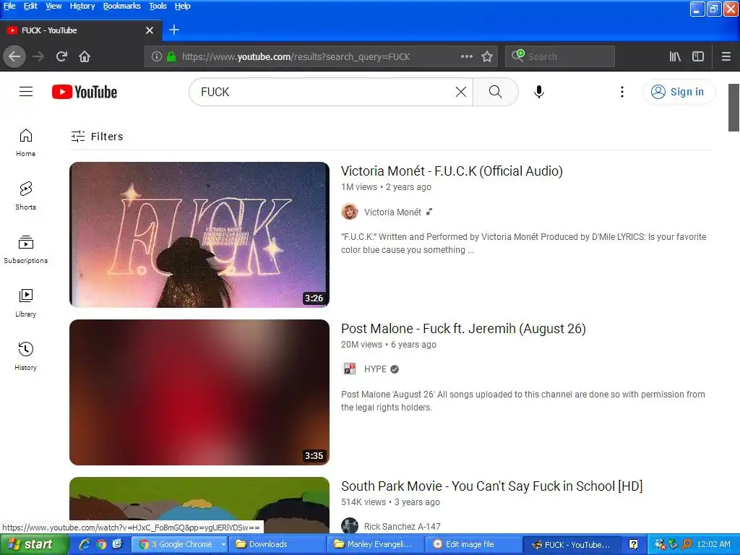Open the Bookmarks menu
This screenshot has width=740, height=555.
pos(121,6)
